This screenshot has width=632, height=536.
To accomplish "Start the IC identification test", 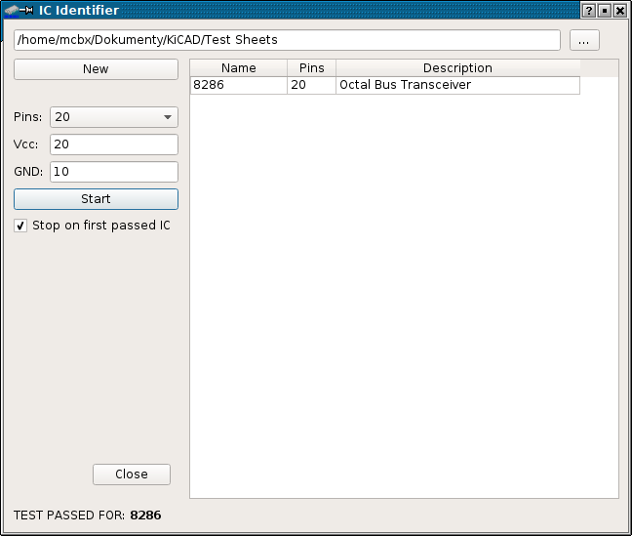I will click(x=96, y=199).
